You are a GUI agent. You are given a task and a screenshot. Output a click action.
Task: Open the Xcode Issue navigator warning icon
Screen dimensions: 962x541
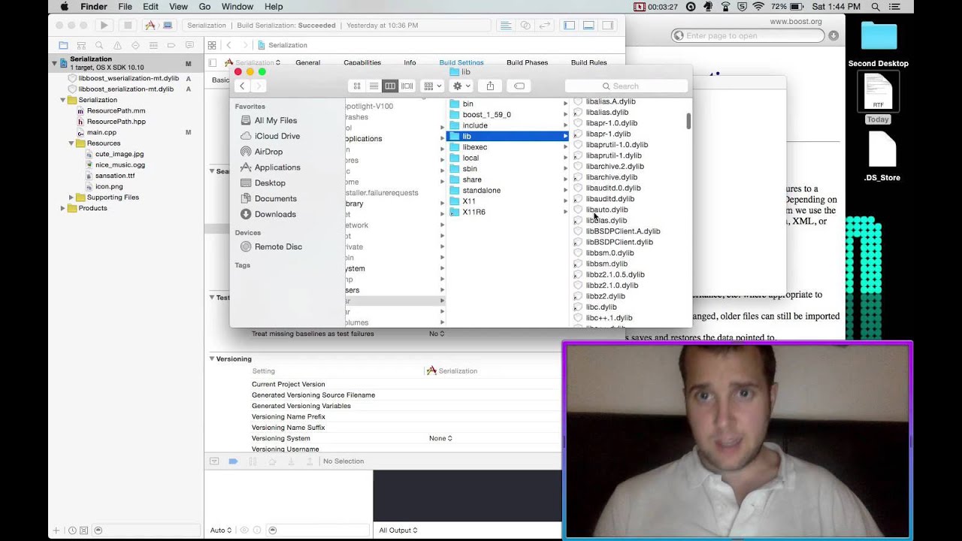click(117, 45)
